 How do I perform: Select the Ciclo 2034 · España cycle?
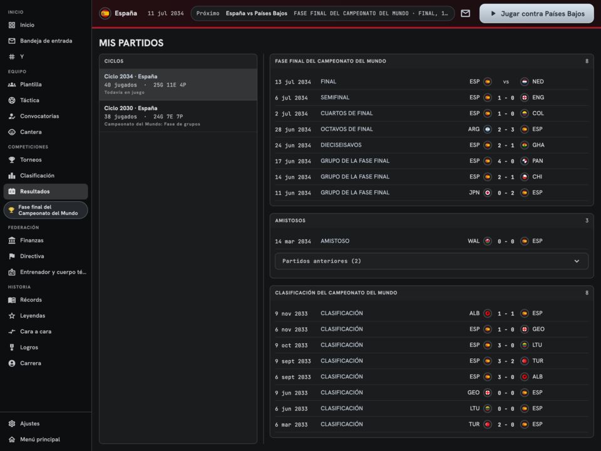click(178, 85)
